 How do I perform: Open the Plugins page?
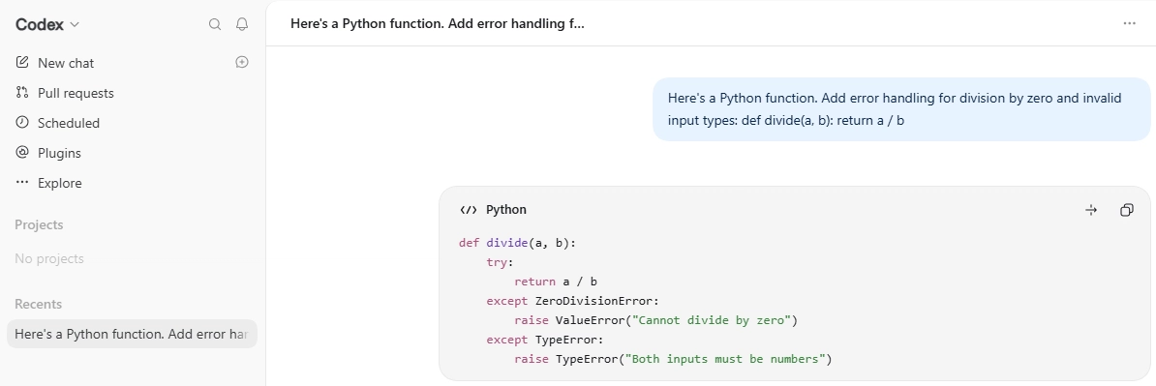pos(59,153)
